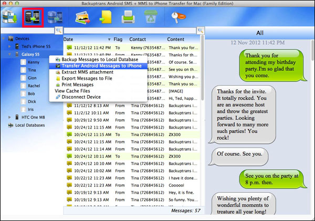Select contact Gion in sidebar
Viewport: 315px width, 221px height.
click(32, 78)
